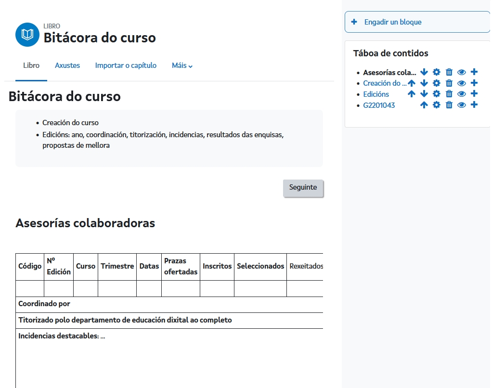This screenshot has height=388, width=491.
Task: Move the Asesorías colaboradoras chapter down
Action: click(424, 72)
